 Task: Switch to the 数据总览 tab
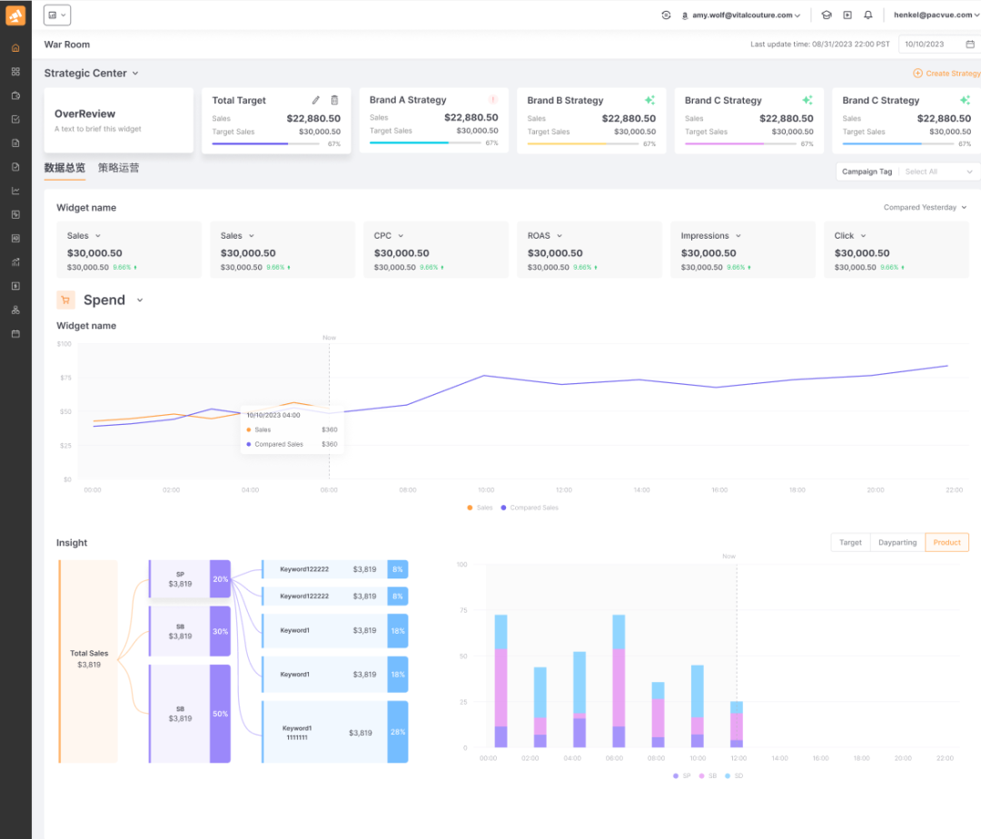(64, 168)
